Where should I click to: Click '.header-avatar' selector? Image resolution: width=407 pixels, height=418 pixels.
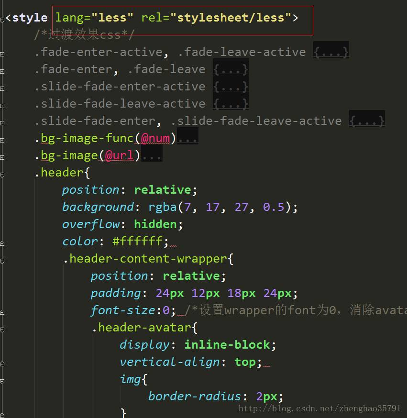pos(141,328)
